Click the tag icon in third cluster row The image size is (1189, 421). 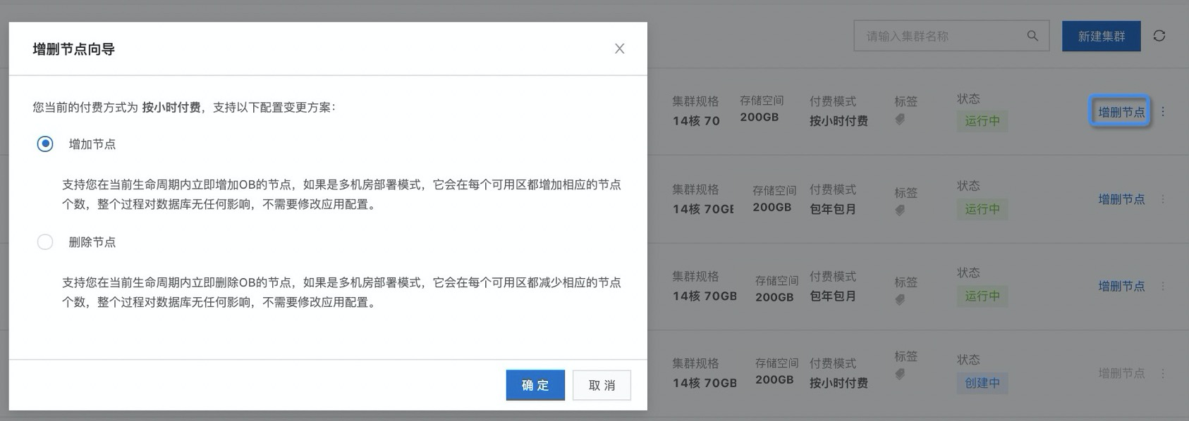click(x=900, y=300)
